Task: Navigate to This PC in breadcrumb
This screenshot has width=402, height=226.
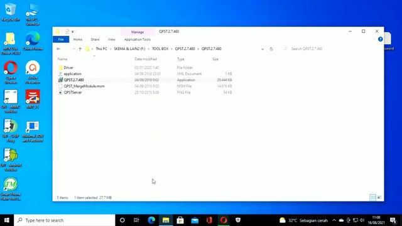Action: 101,49
